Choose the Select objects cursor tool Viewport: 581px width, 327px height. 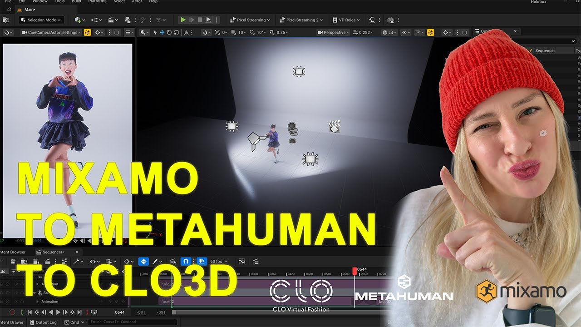(x=155, y=33)
